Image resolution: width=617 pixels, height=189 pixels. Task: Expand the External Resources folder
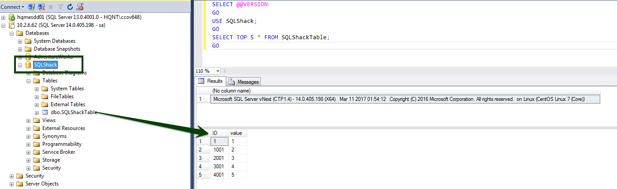pos(29,128)
